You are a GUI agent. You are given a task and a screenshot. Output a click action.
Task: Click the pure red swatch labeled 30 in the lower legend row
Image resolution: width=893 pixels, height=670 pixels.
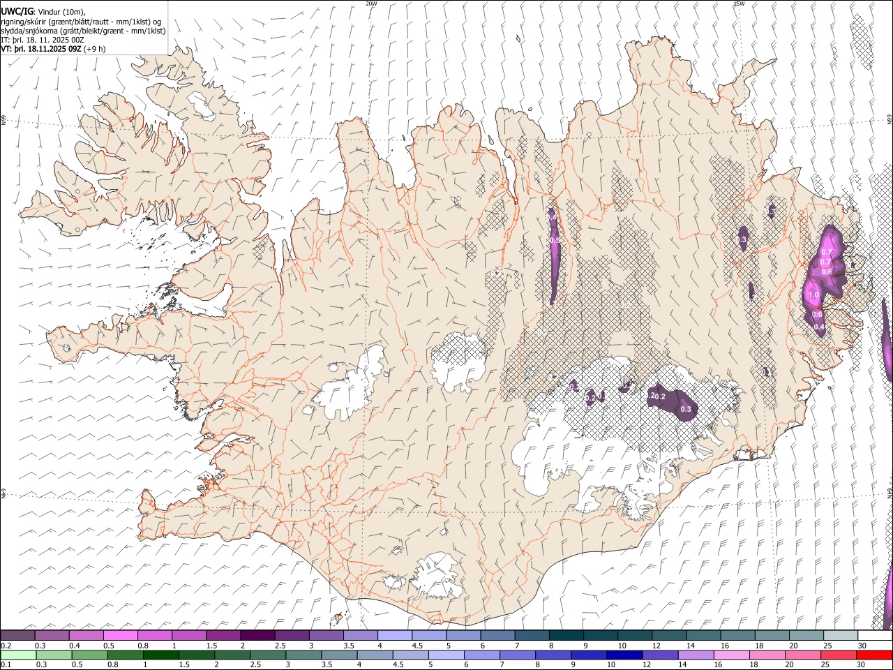[873, 655]
